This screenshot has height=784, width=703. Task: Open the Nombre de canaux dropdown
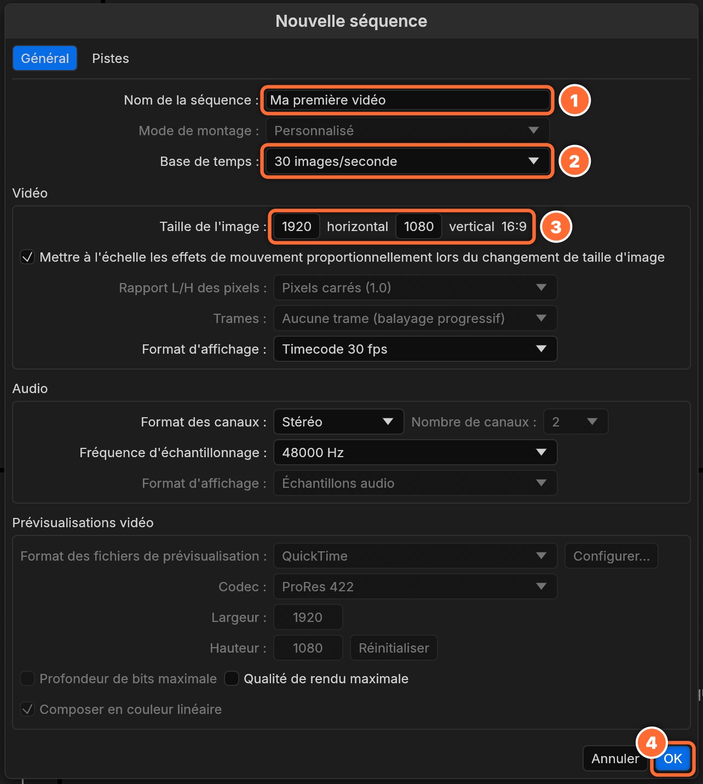pyautogui.click(x=575, y=422)
